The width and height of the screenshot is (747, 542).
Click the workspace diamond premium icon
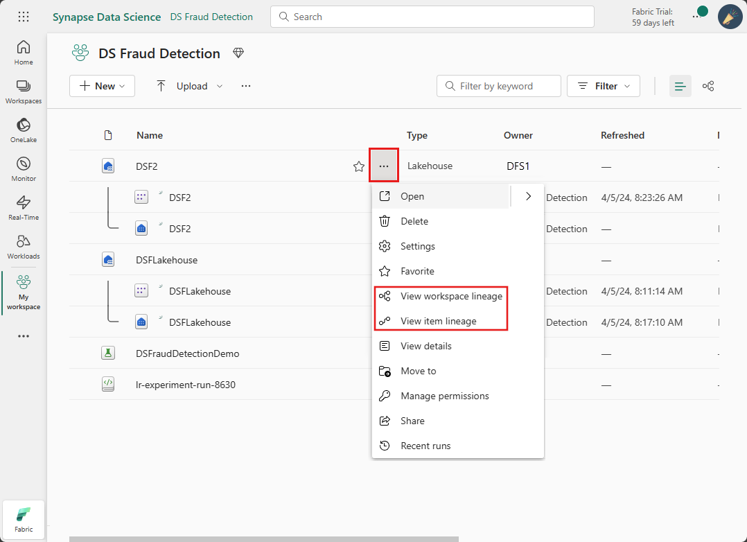pyautogui.click(x=238, y=53)
